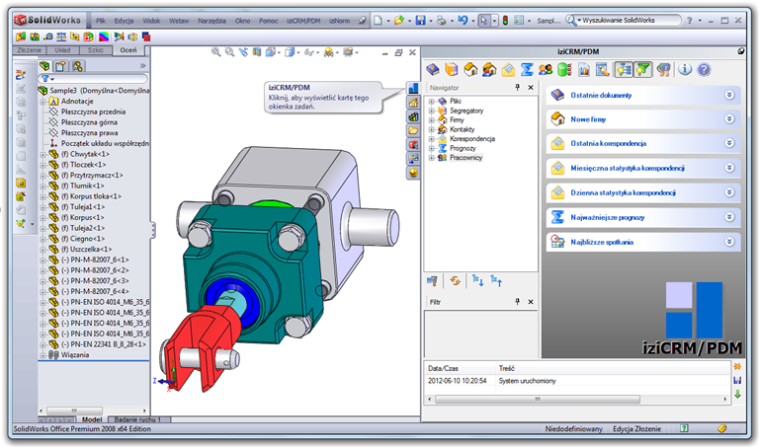Expand the (f) Chwytak<1> tree node

pyautogui.click(x=42, y=155)
